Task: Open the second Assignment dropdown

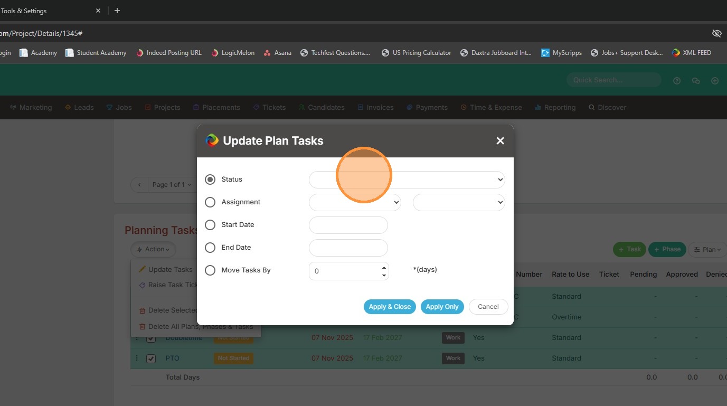Action: [x=459, y=202]
